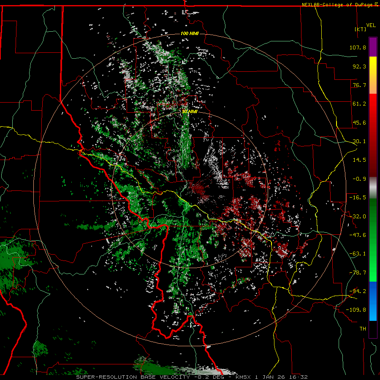Click the [KT] units label
The width and height of the screenshot is (380, 380).
point(361,29)
